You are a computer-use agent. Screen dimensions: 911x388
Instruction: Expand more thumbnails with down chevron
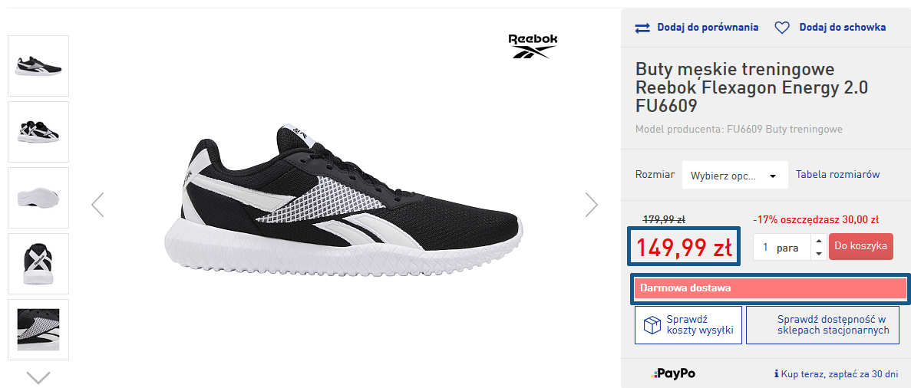(38, 377)
